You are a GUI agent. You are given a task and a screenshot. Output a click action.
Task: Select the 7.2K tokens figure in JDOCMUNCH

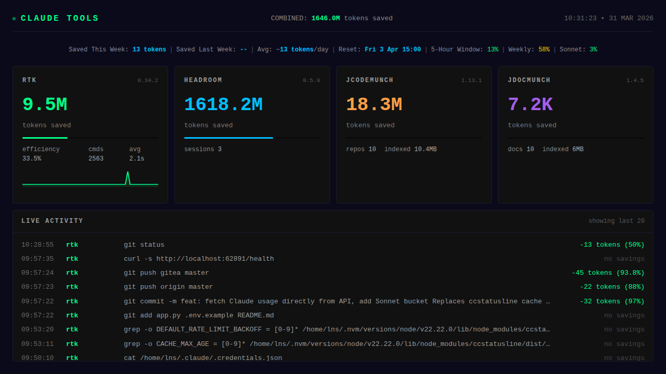click(530, 105)
